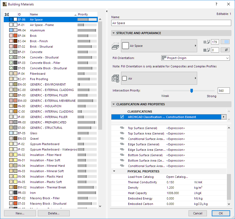Click the link icon beside Top Surface (General)
This screenshot has height=219, width=235.
[122, 128]
